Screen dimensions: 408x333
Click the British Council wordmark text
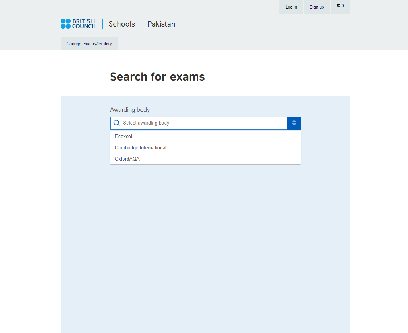click(x=84, y=24)
